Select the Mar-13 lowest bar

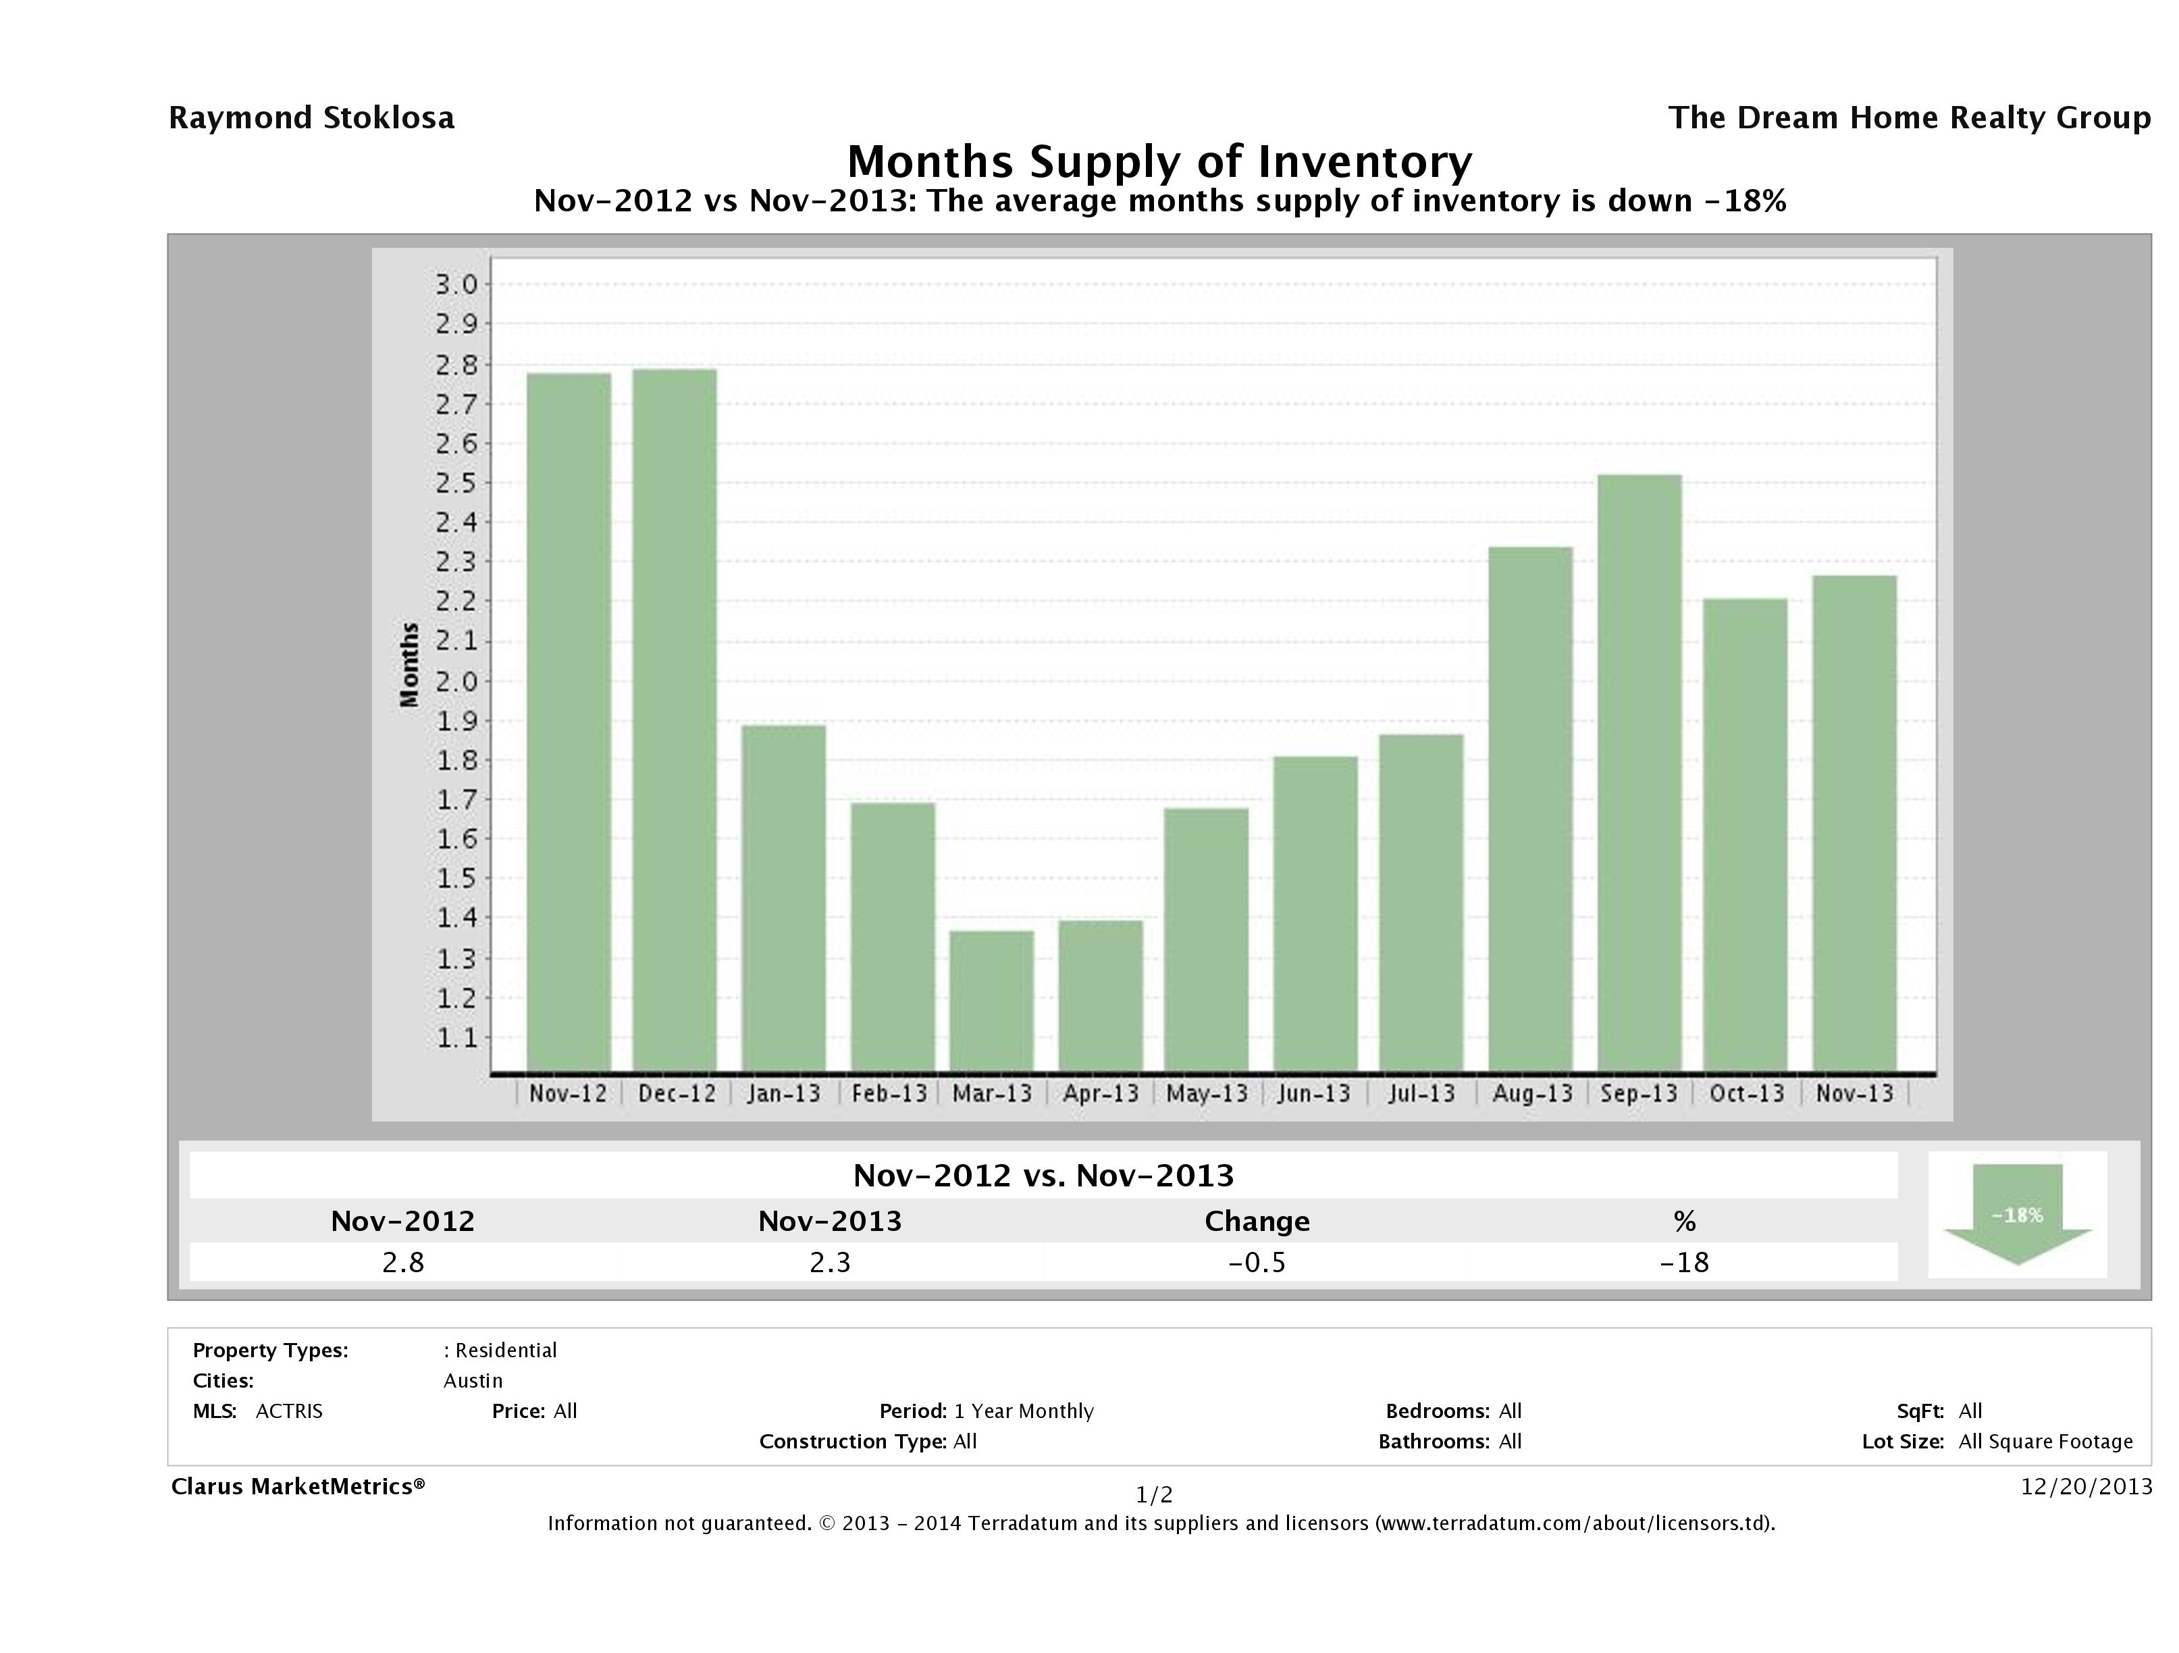pyautogui.click(x=992, y=1000)
